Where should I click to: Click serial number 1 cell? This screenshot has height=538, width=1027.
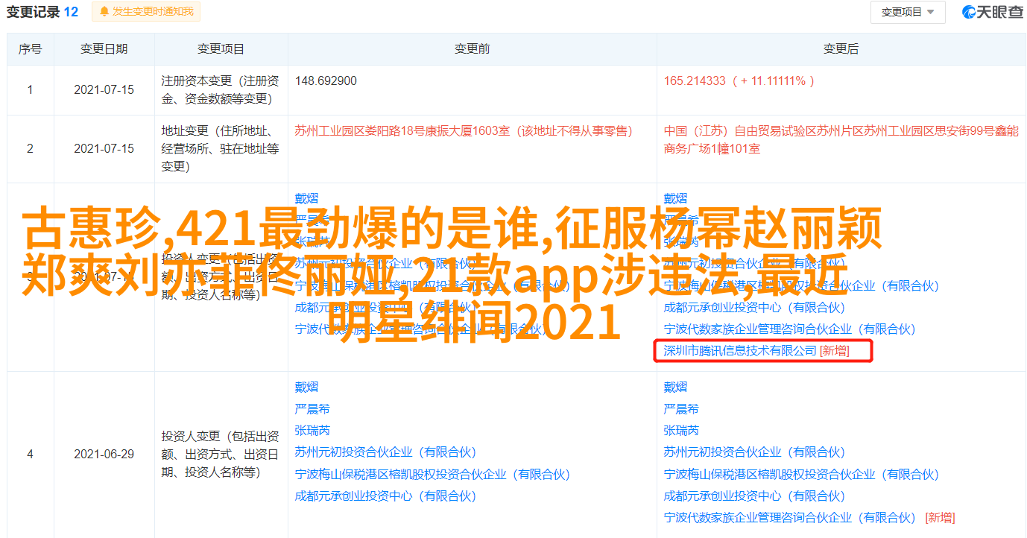pyautogui.click(x=31, y=89)
